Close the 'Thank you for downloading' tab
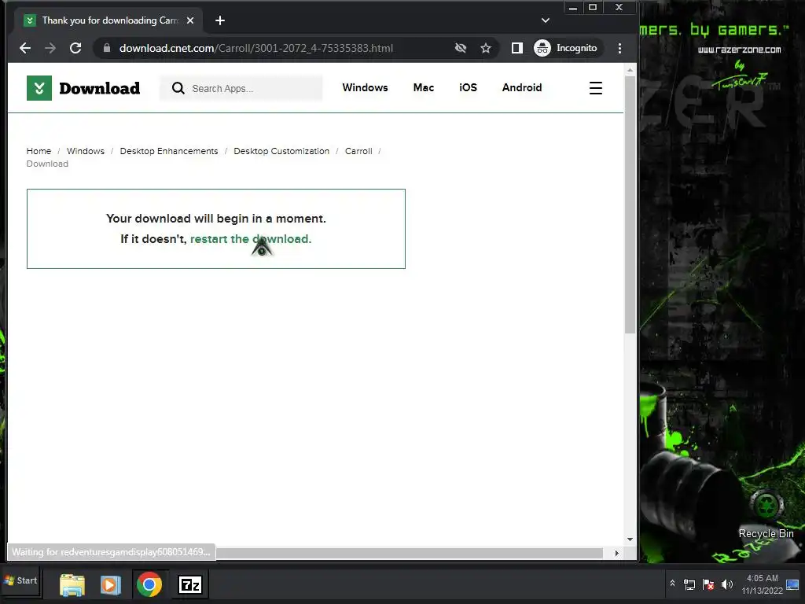Image resolution: width=805 pixels, height=604 pixels. pyautogui.click(x=190, y=20)
